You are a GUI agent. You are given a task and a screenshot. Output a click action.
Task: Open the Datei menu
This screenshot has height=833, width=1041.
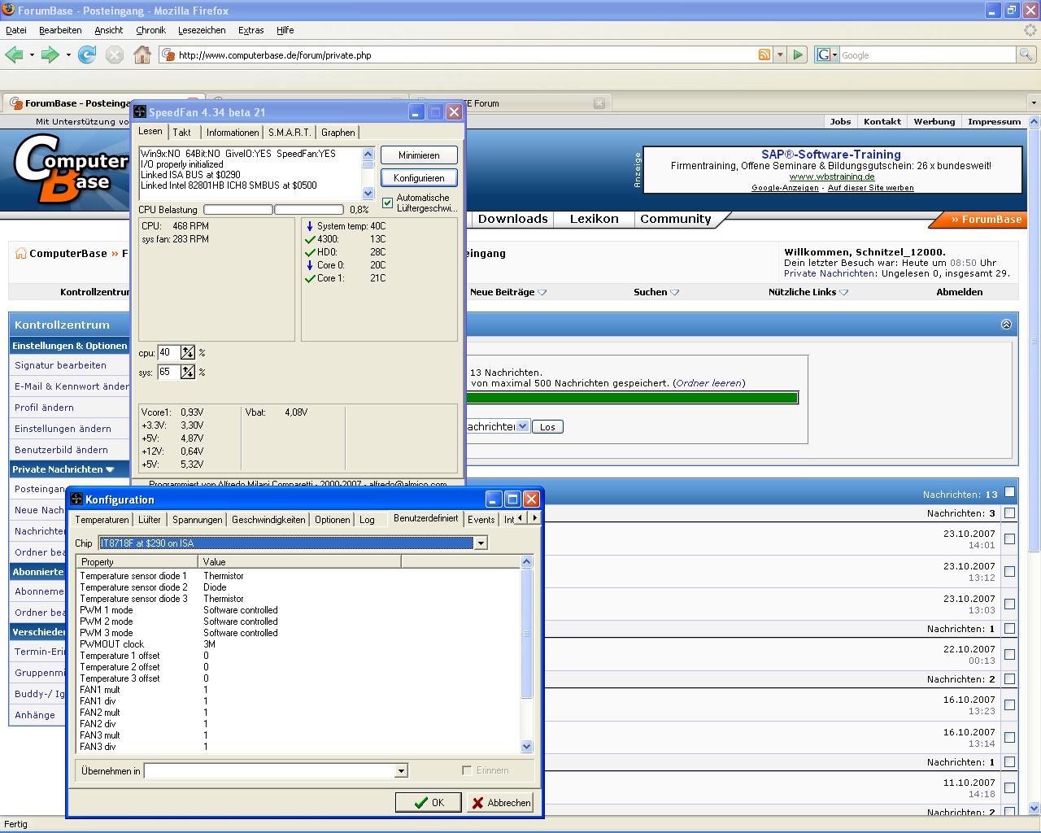pos(16,30)
